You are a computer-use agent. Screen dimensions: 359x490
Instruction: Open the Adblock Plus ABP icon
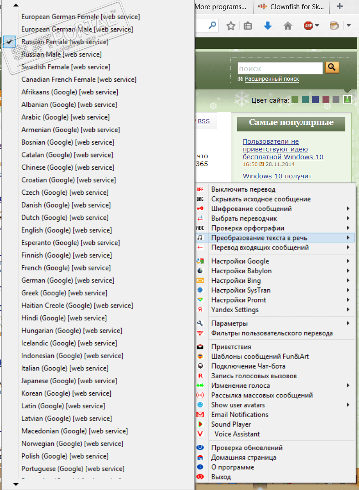tap(308, 26)
